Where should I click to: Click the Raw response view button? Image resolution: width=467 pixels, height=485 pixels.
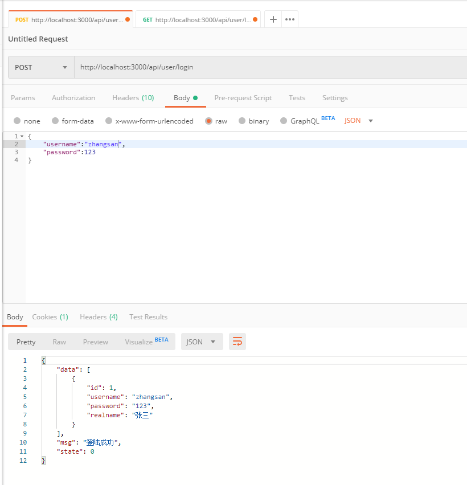(x=59, y=342)
